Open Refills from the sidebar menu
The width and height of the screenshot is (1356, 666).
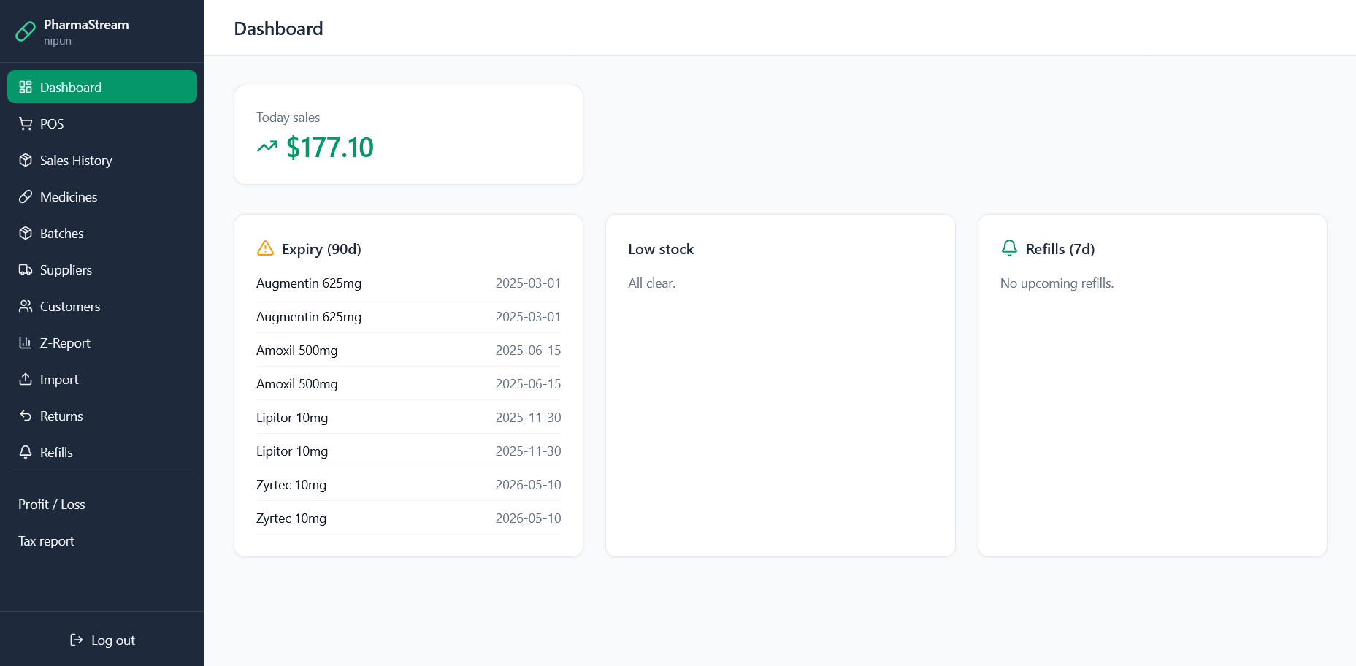[56, 453]
